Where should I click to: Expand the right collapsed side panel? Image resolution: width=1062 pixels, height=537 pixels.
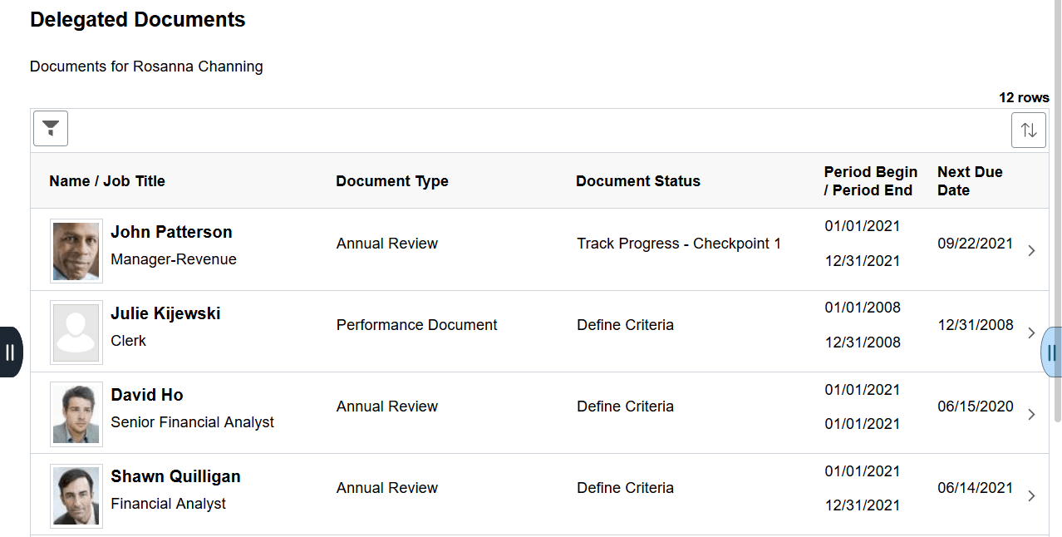click(x=1050, y=352)
